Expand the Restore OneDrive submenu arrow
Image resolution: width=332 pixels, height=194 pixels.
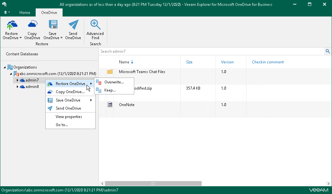[x=91, y=84]
